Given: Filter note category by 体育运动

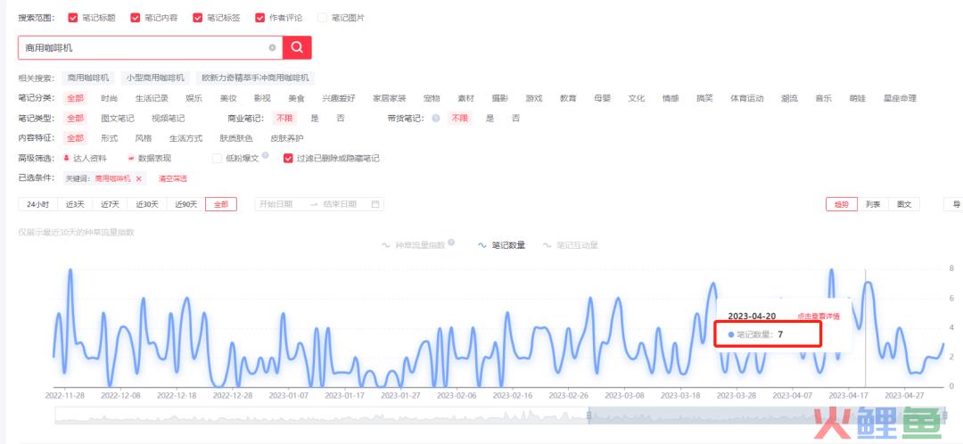Looking at the screenshot, I should [x=747, y=98].
